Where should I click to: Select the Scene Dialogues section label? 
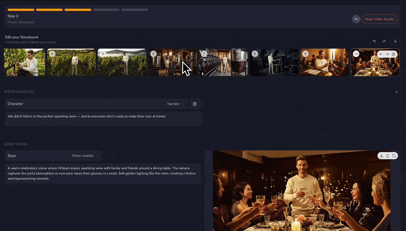click(x=19, y=91)
